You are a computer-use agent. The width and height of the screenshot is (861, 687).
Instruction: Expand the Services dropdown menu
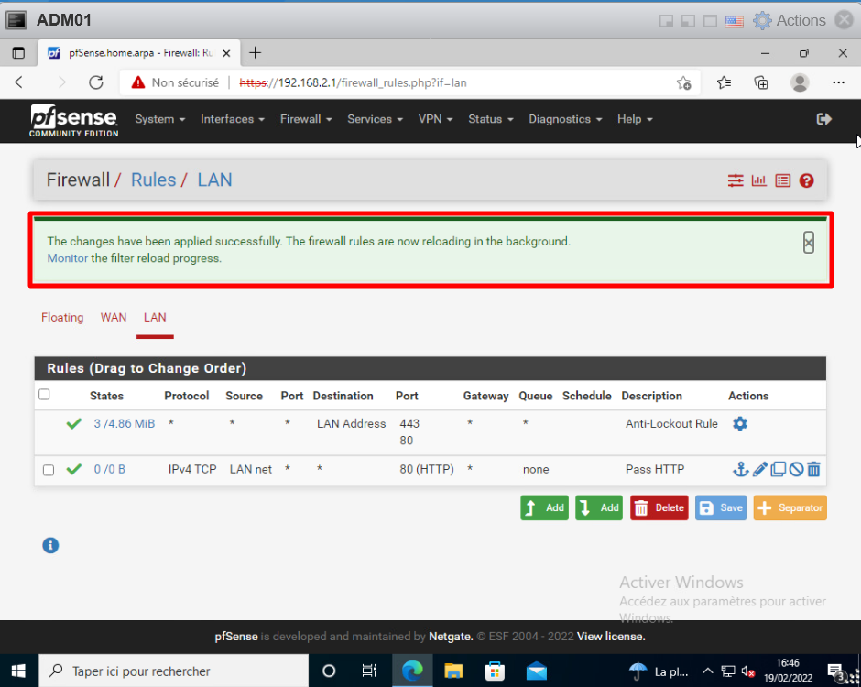375,119
